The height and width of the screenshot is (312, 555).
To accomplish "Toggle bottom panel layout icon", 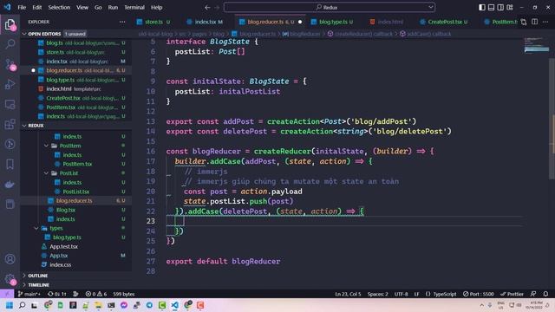I will point(491,7).
